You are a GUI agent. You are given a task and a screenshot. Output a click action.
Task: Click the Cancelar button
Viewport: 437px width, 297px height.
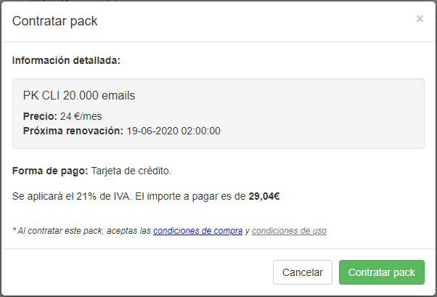pos(303,272)
